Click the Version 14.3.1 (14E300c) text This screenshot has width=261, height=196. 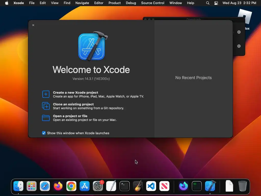tap(91, 79)
